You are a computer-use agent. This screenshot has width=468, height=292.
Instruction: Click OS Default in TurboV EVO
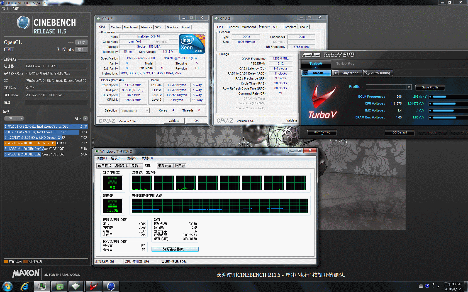[x=399, y=132]
